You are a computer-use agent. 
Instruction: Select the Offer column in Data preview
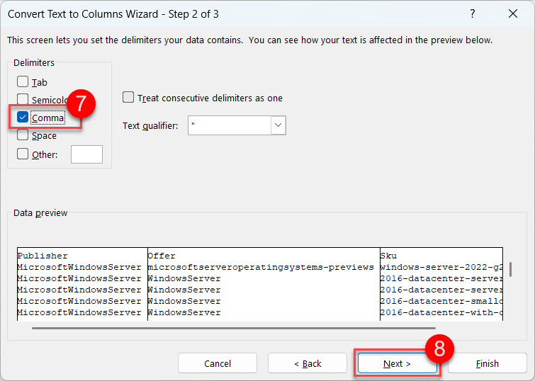pyautogui.click(x=262, y=283)
